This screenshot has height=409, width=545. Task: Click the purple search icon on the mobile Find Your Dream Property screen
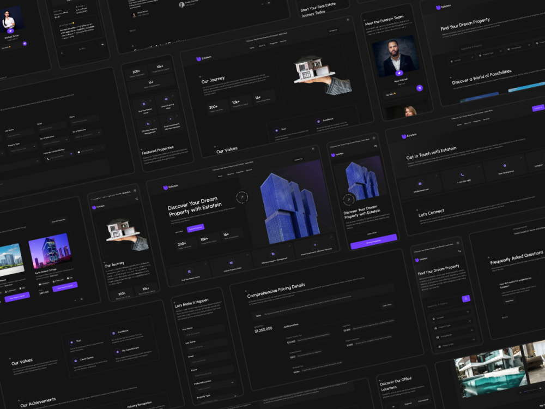[x=466, y=298]
